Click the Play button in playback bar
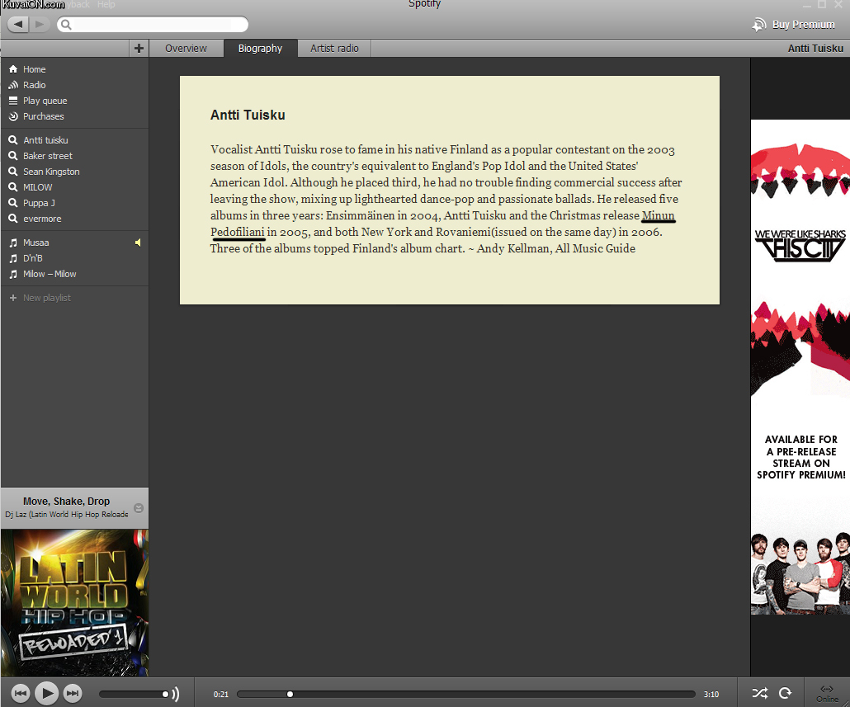 (x=47, y=693)
